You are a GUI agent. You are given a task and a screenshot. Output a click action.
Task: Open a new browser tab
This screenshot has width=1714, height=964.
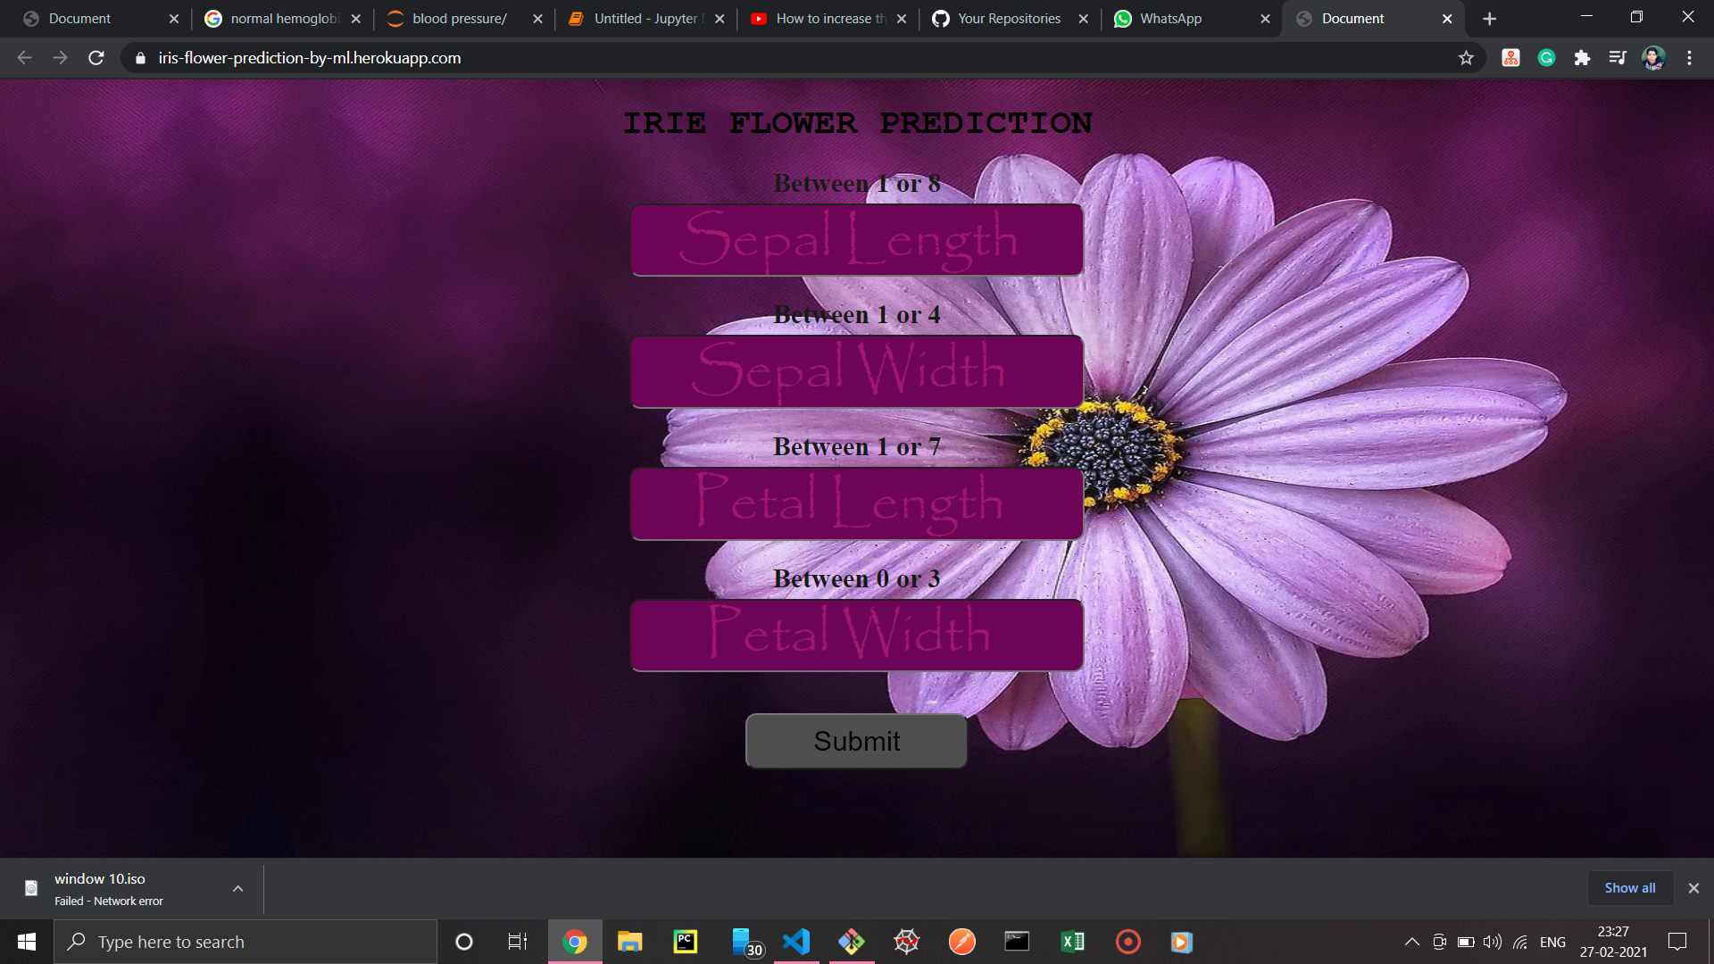(x=1489, y=19)
